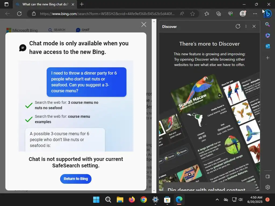Select the 'What can the new Bing chat do?' tab
275x206 pixels.
click(45, 4)
